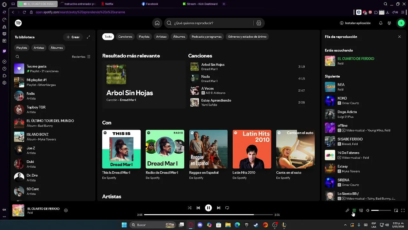Open Spotify notifications bell
408x230 pixels.
(x=381, y=23)
